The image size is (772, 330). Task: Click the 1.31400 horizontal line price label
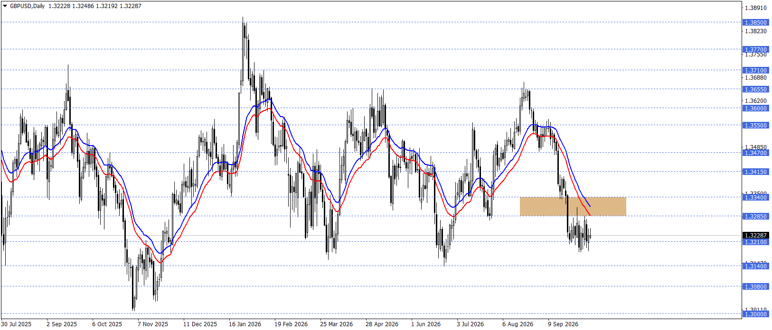755,266
